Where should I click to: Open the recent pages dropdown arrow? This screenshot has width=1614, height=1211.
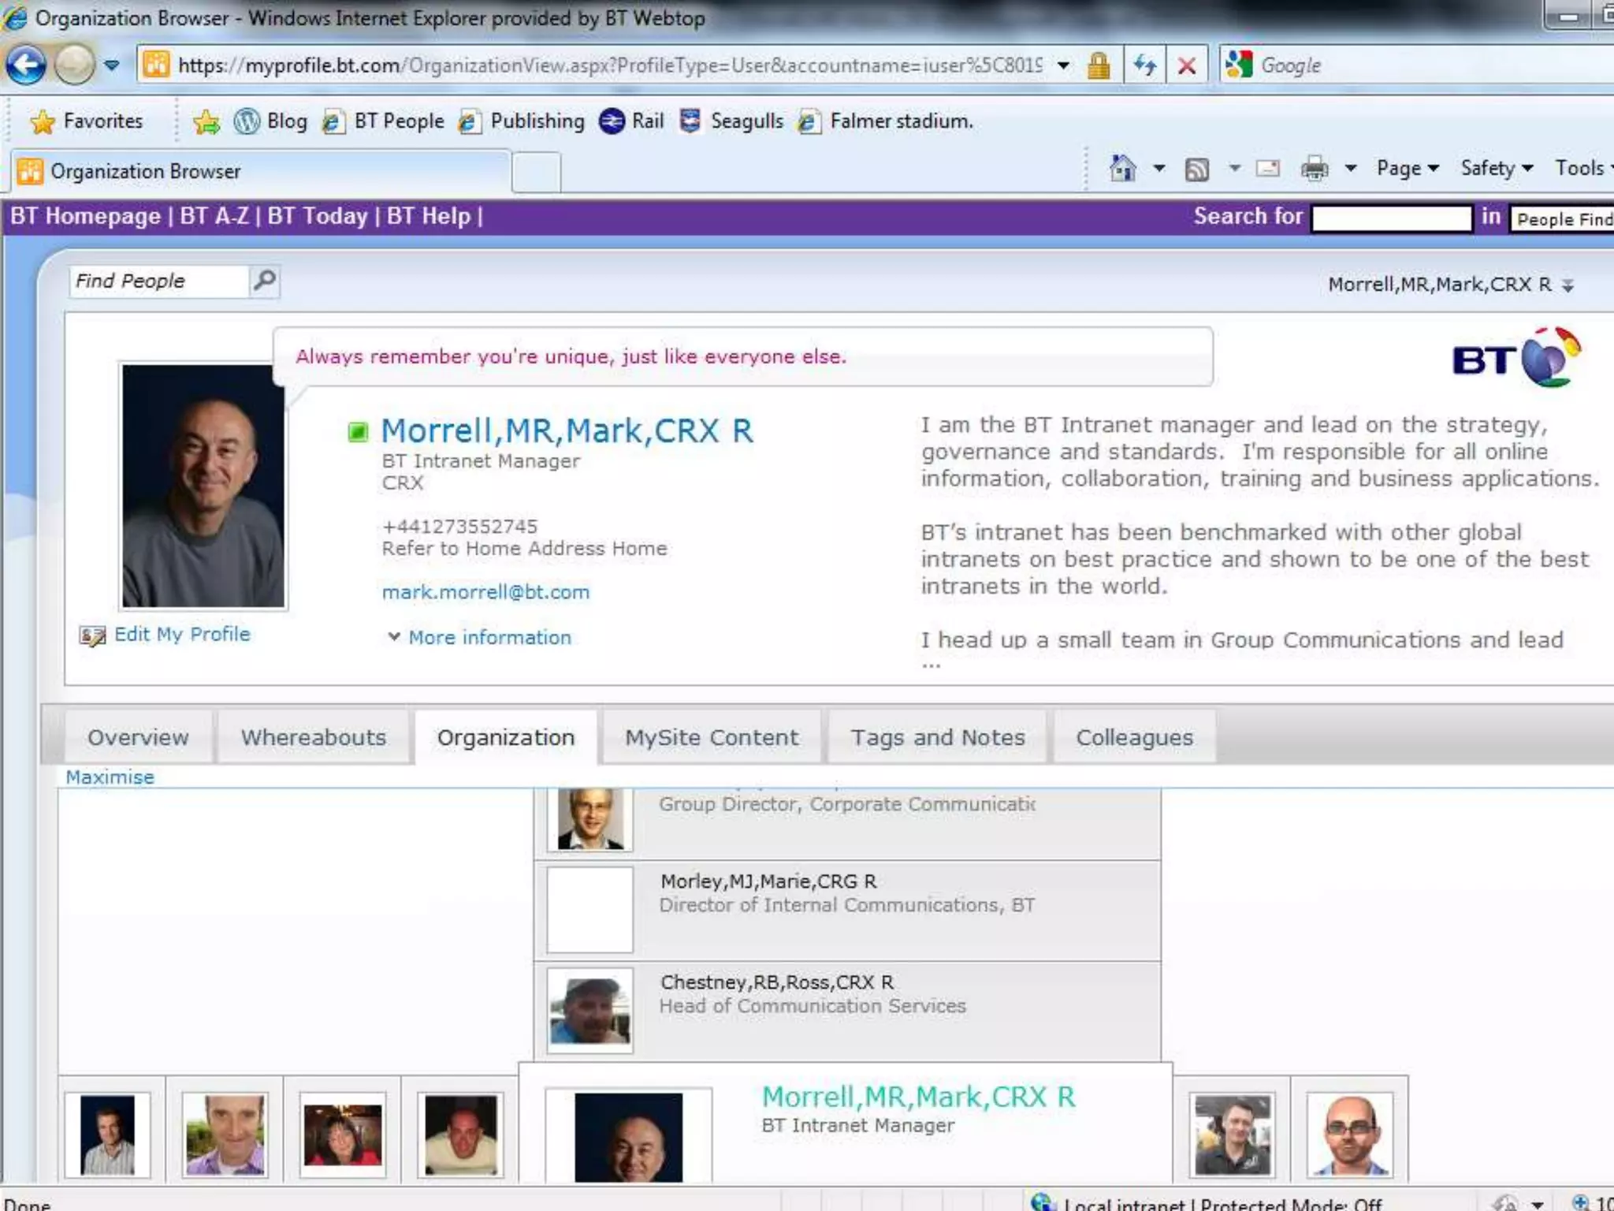(112, 65)
